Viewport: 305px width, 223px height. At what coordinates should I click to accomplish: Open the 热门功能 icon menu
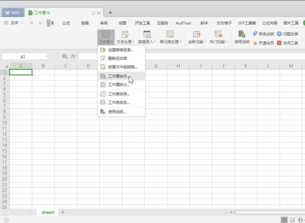click(x=218, y=35)
